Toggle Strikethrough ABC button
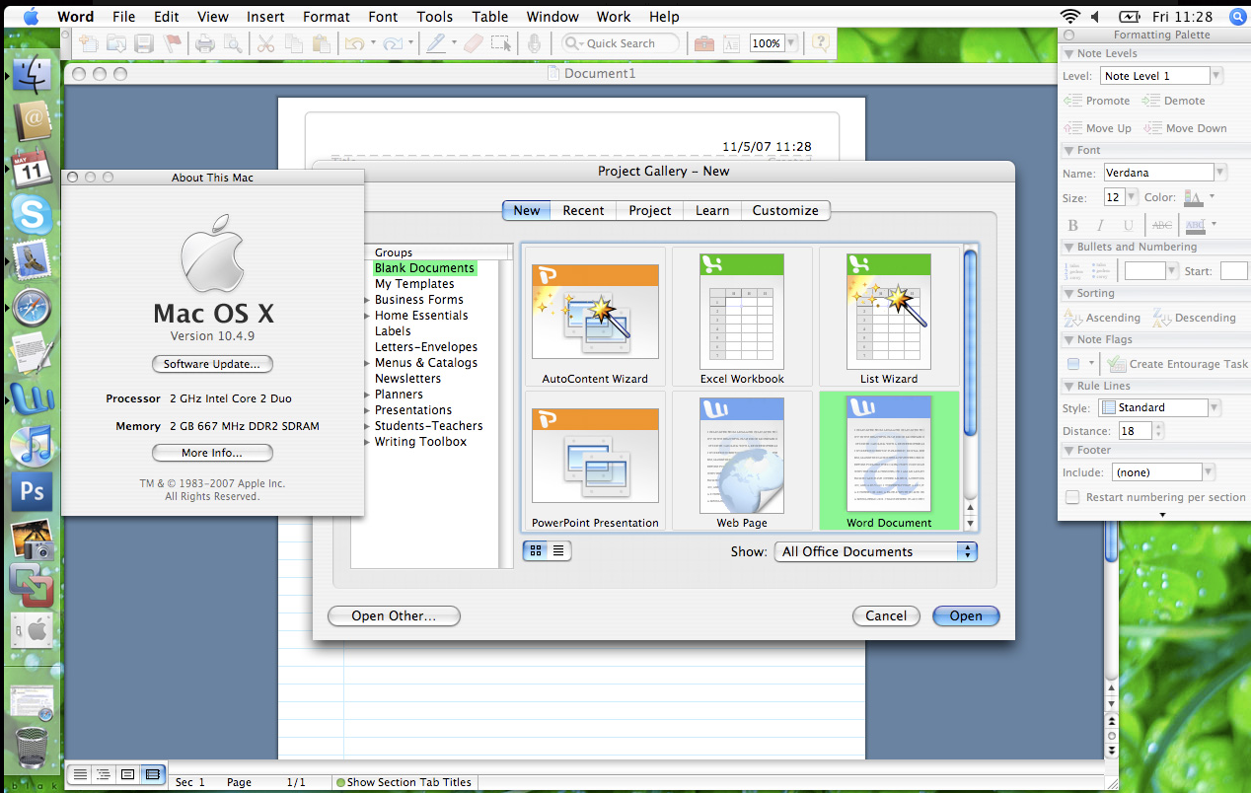Image resolution: width=1251 pixels, height=793 pixels. pos(1162,226)
